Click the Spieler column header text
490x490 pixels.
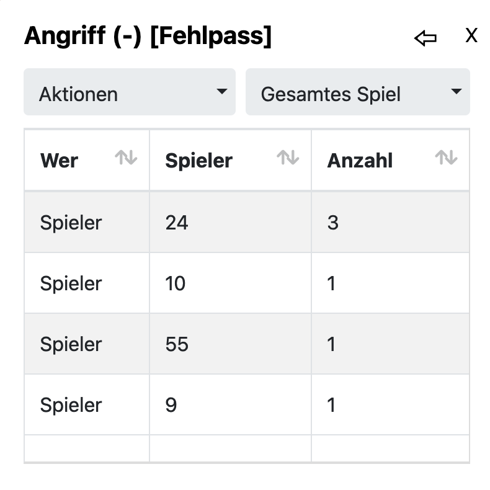coord(198,161)
